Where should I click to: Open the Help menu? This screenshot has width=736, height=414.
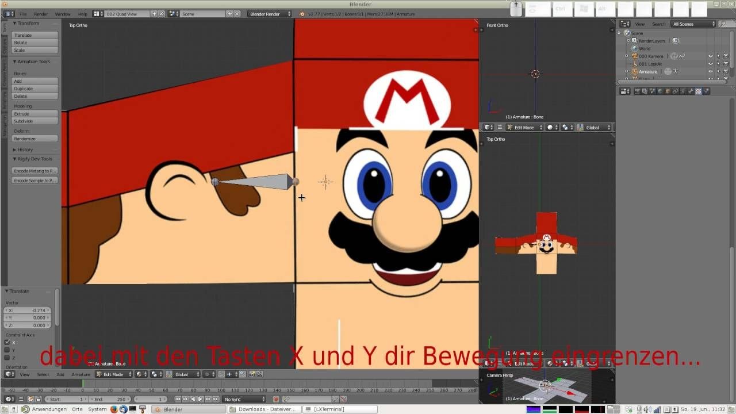[x=83, y=14]
